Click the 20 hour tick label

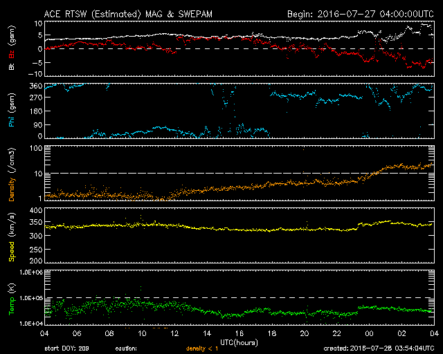(305, 333)
